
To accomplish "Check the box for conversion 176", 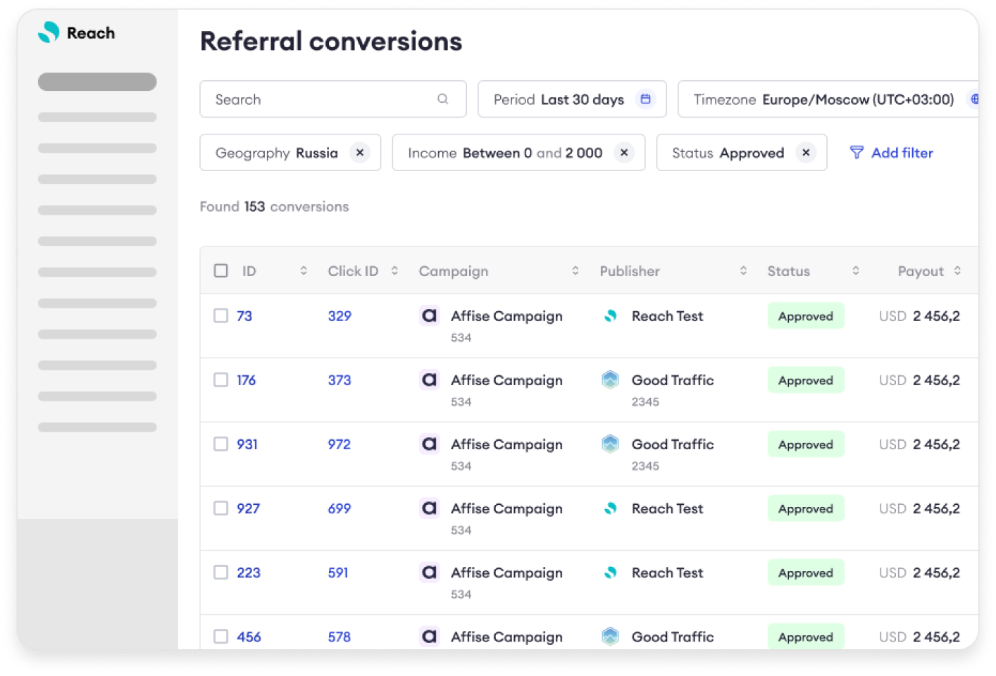I will [221, 380].
